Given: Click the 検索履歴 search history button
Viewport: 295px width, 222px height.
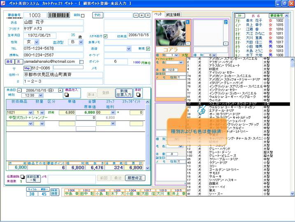Looking at the screenshot, I should tap(55, 192).
